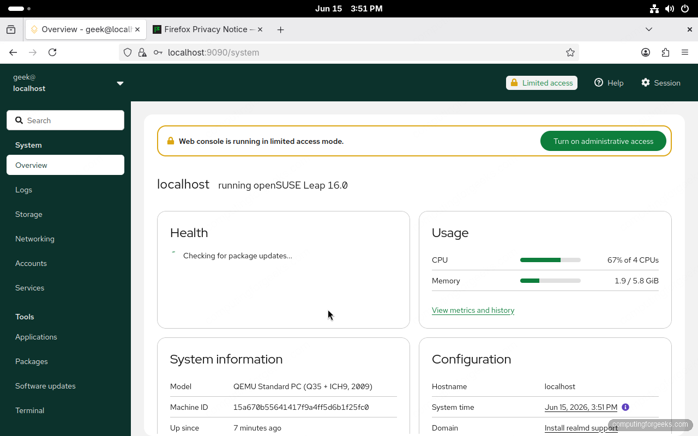Open Networking from the sidebar
698x436 pixels.
[x=65, y=239]
